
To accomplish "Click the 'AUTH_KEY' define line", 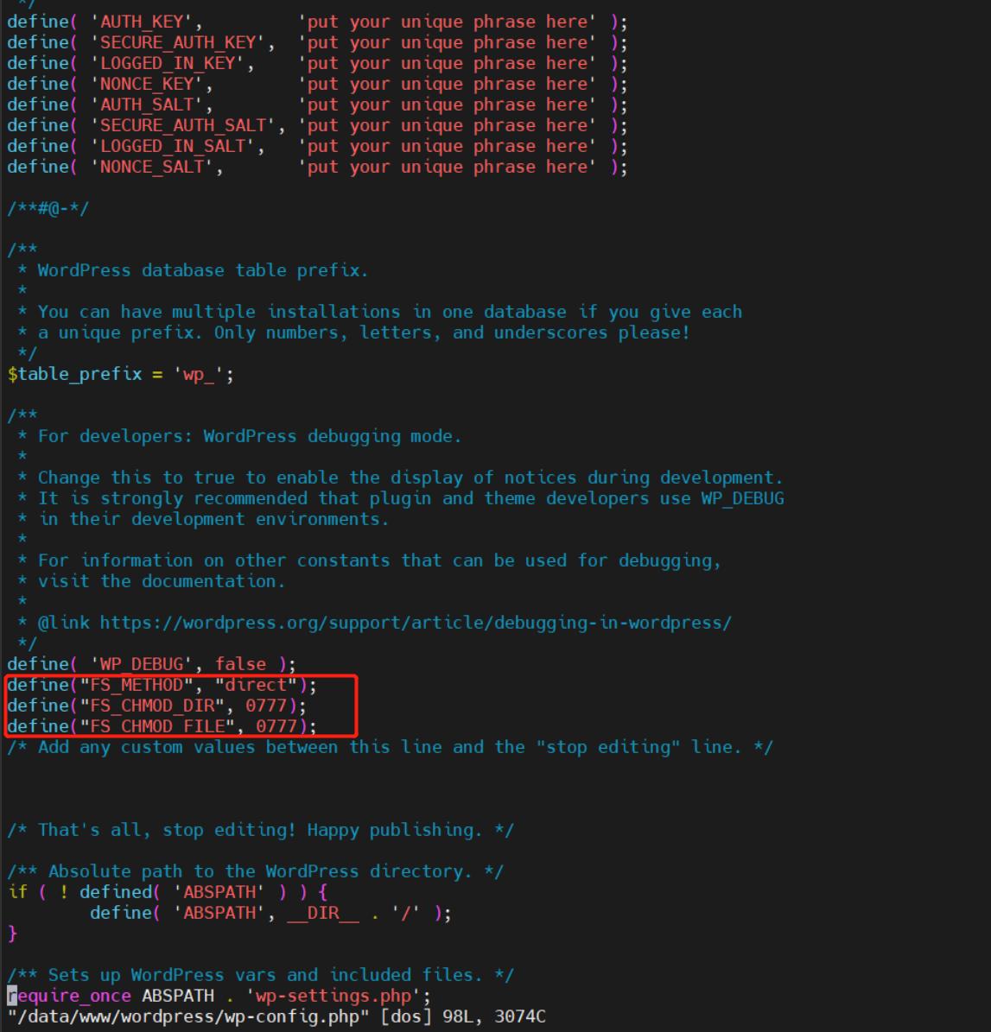I will point(317,22).
